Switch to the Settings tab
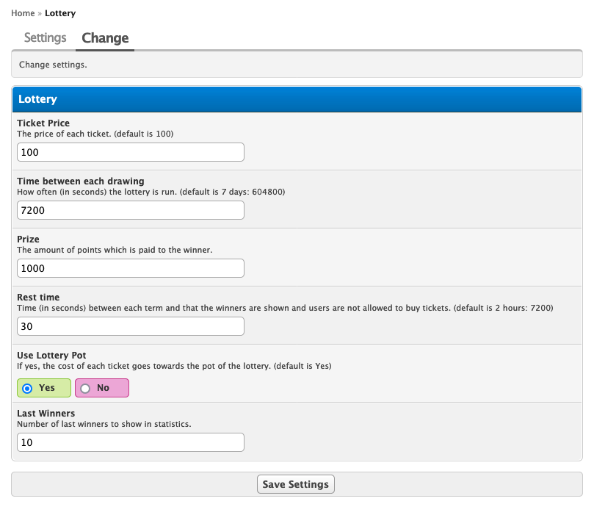Image resolution: width=594 pixels, height=515 pixels. 45,37
